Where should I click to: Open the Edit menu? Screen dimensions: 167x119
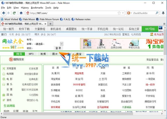[x=9, y=8]
